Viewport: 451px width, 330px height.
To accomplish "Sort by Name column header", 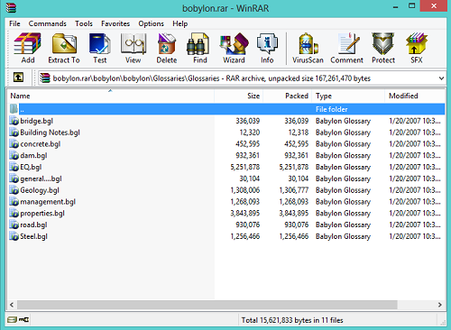I will (111, 96).
